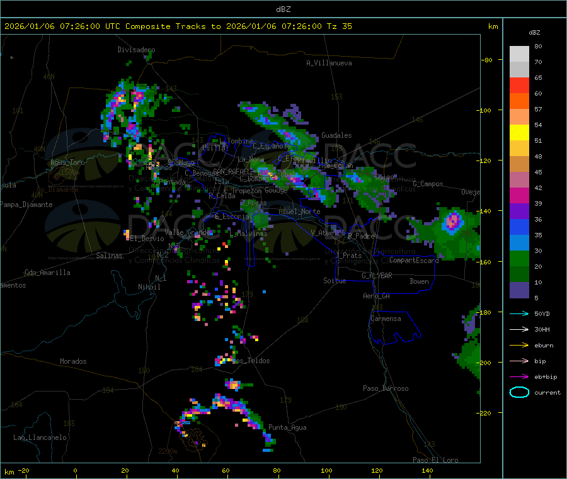Click the 'Pampa_Diamante' map label
Viewport: 567px width, 479px height.
coord(26,205)
